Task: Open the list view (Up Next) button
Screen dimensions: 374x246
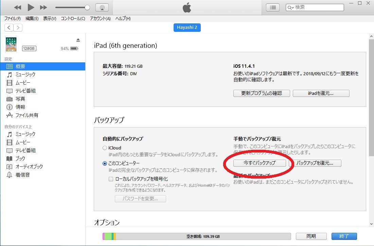Action: point(273,7)
